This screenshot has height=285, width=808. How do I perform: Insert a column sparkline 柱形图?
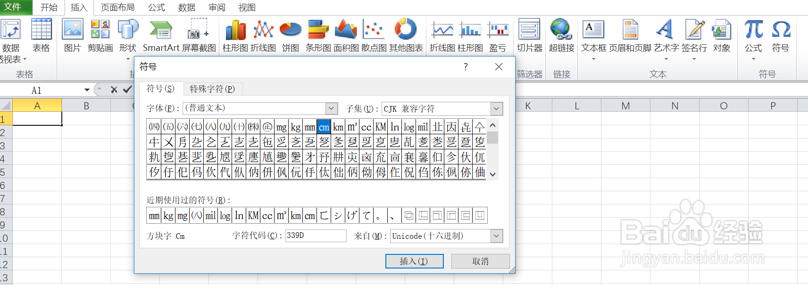[470, 36]
